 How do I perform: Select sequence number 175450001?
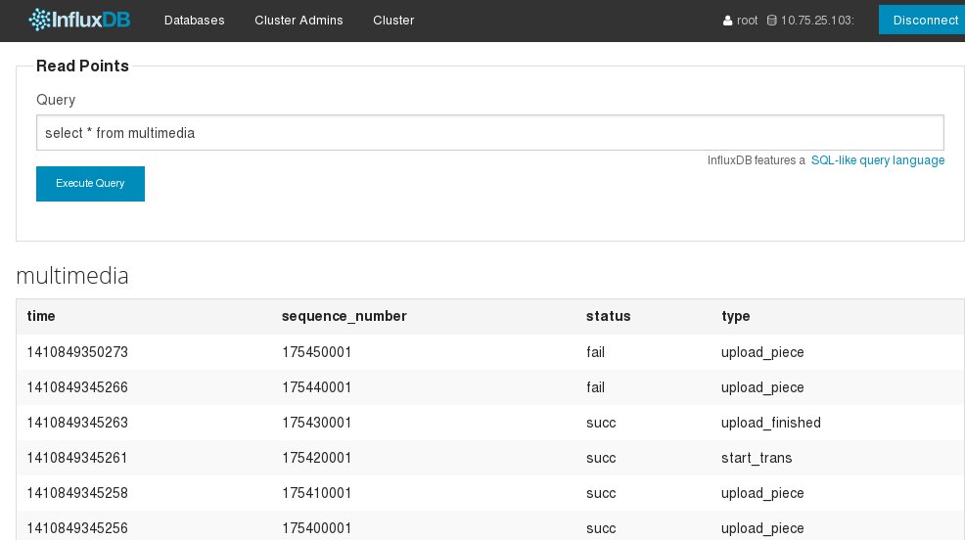(317, 352)
